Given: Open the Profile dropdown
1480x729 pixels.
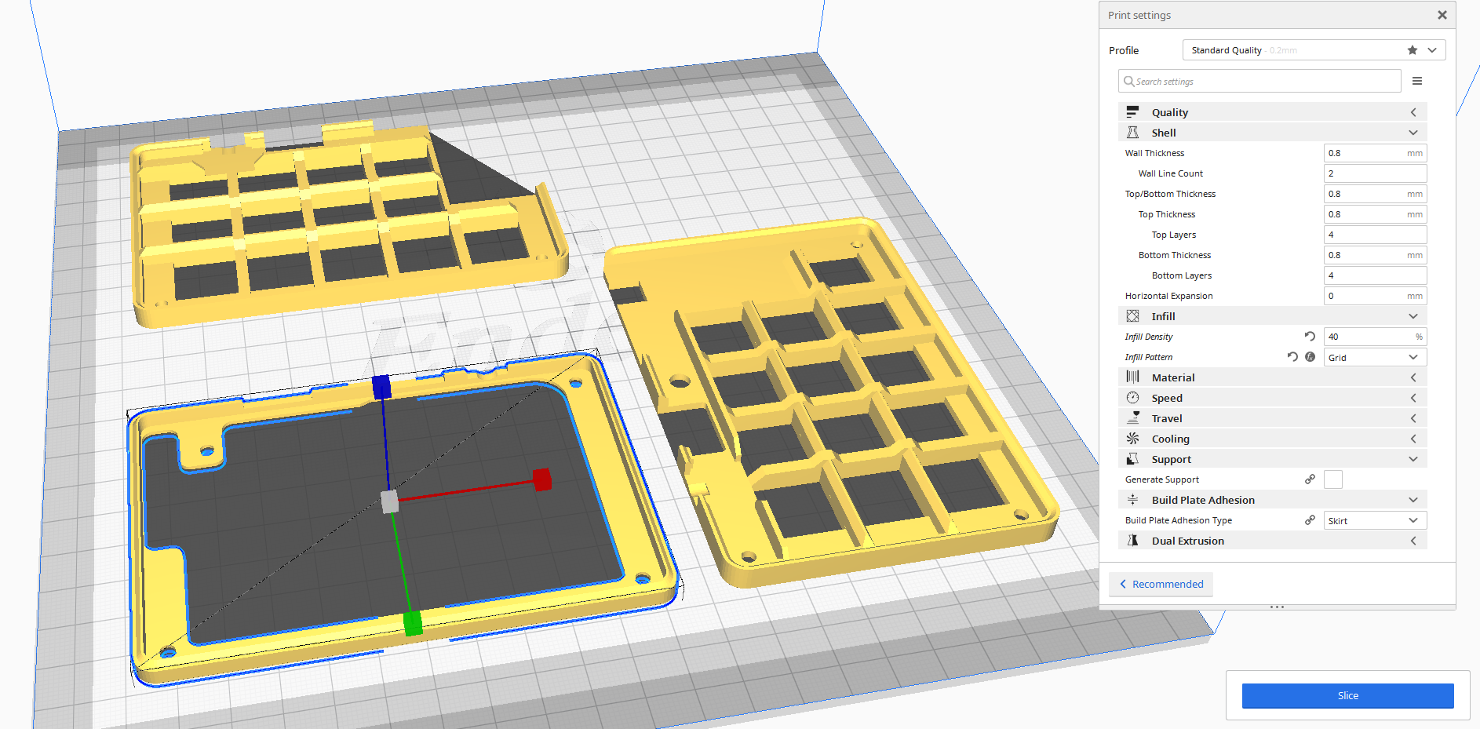Looking at the screenshot, I should (1431, 49).
